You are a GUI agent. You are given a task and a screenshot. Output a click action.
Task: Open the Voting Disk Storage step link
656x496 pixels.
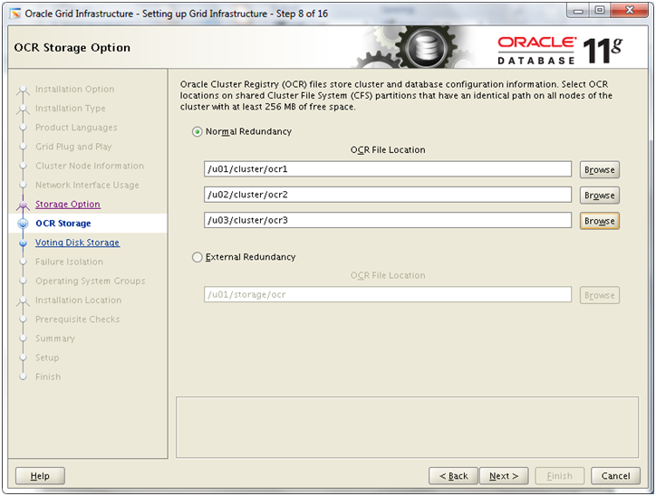coord(77,243)
